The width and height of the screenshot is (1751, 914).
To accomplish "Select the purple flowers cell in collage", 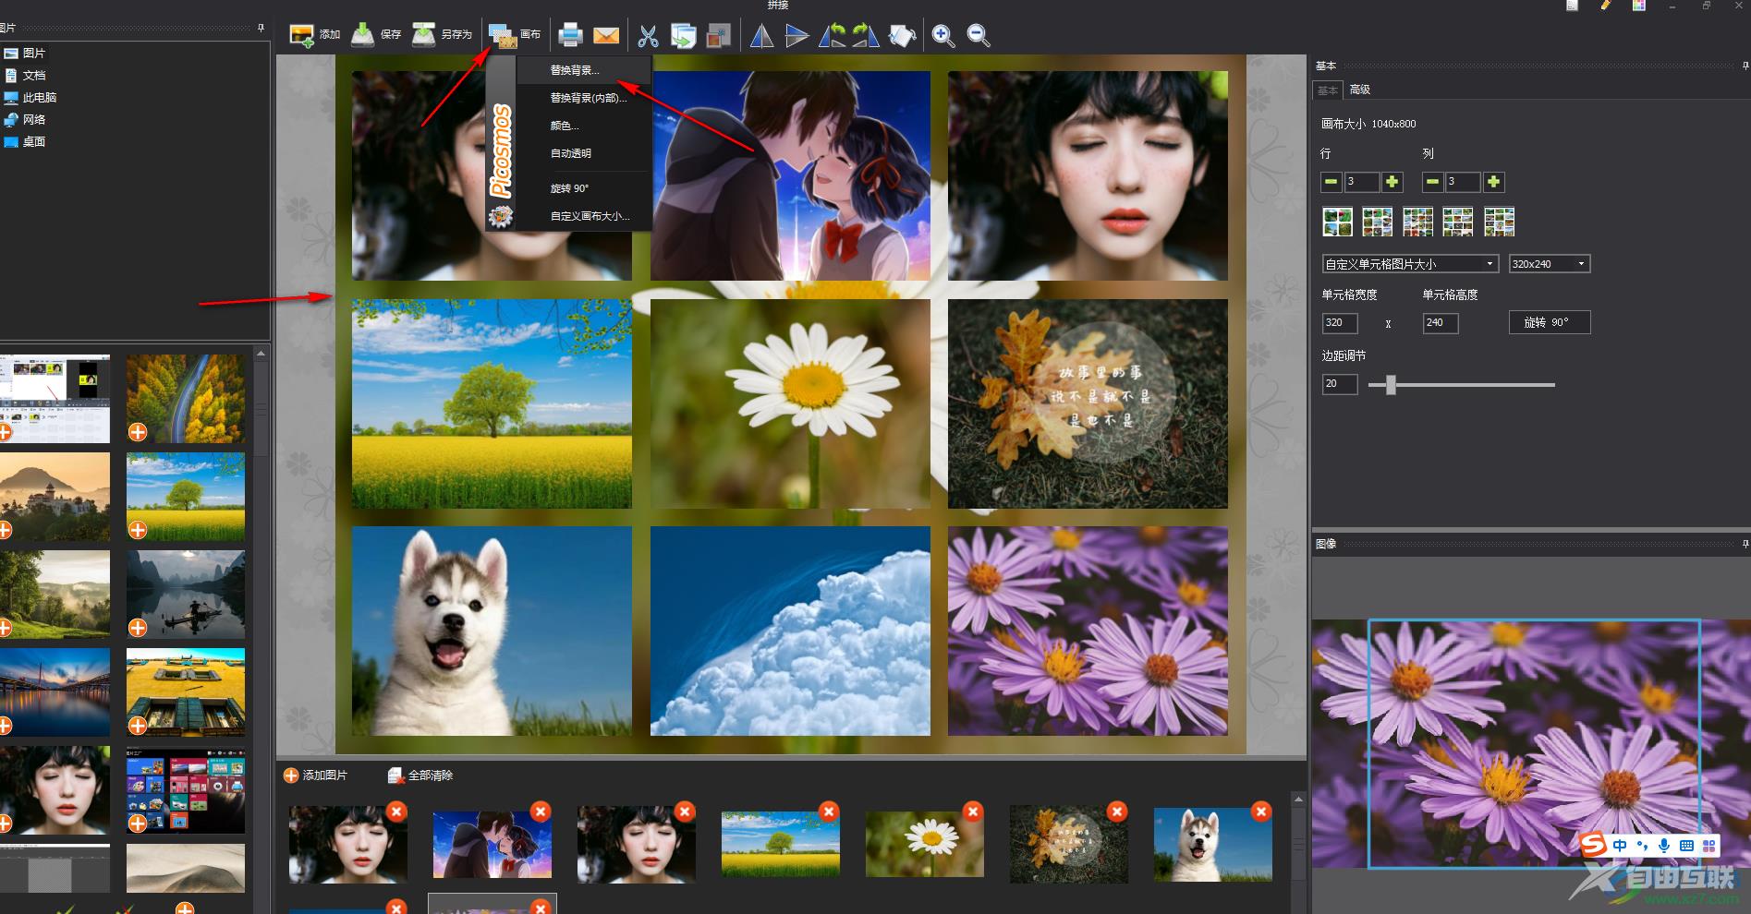I will point(1088,631).
